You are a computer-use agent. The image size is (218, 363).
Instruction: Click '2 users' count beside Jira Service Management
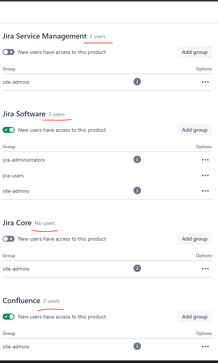(x=98, y=36)
